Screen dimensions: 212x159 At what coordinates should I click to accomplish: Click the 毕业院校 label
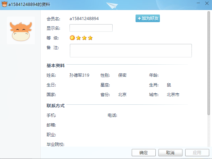coord(55,144)
